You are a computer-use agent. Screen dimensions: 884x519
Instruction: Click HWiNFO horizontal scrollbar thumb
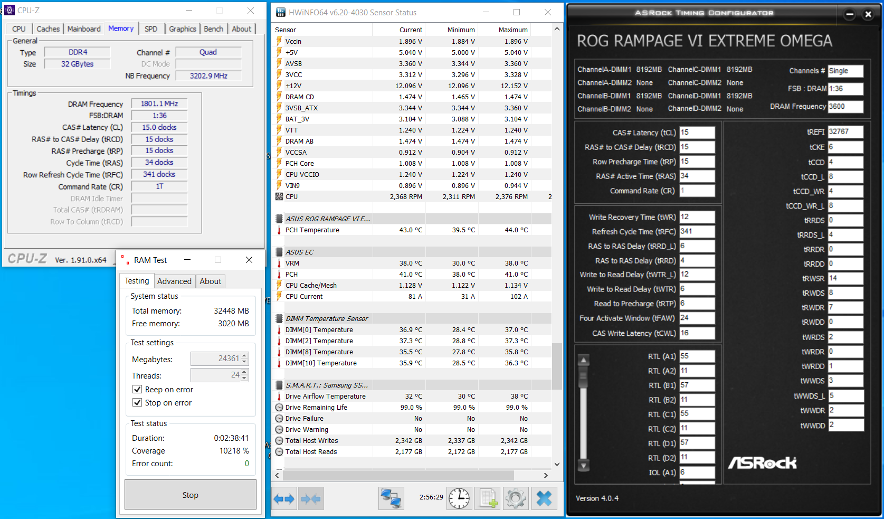pos(398,475)
